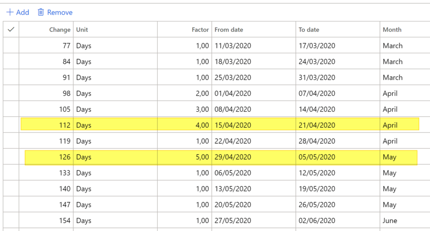Click the Change cell with value 105
This screenshot has height=231, width=430.
point(46,109)
